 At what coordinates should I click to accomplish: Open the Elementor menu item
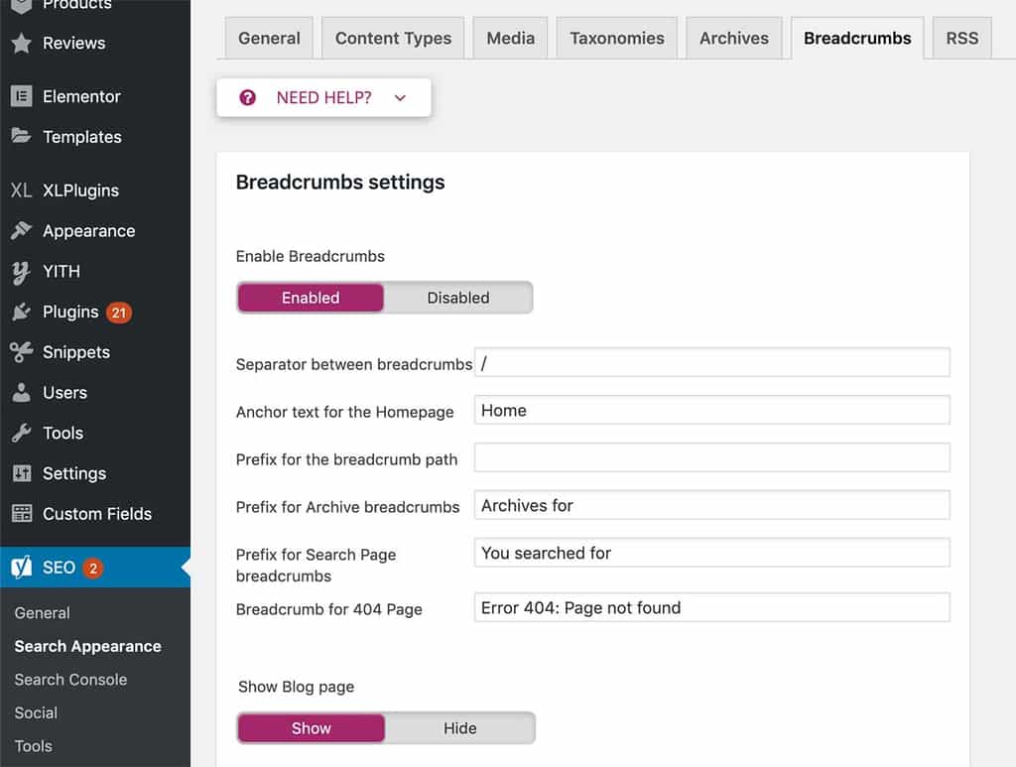95,96
